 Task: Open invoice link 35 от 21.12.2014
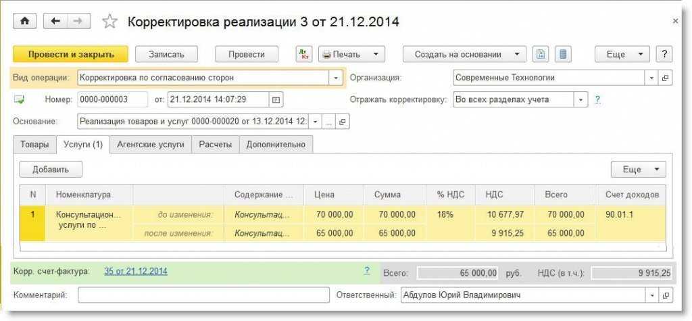tap(136, 271)
